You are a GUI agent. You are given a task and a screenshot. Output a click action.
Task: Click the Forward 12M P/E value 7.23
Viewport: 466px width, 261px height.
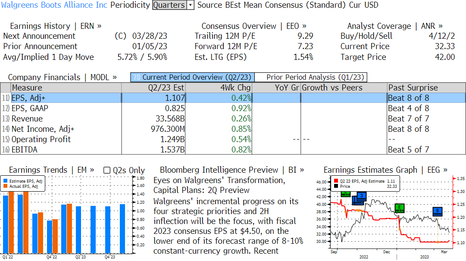coord(305,47)
